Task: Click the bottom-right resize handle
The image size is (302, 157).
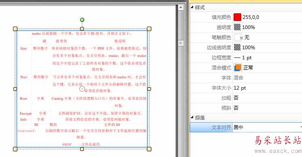Action: pos(149,149)
